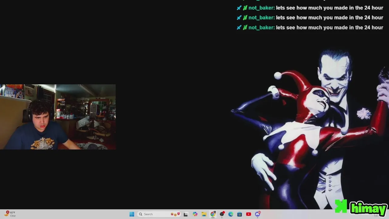The width and height of the screenshot is (389, 219).
Task: Click the taskbar clock showing the date
Action: pos(376,216)
